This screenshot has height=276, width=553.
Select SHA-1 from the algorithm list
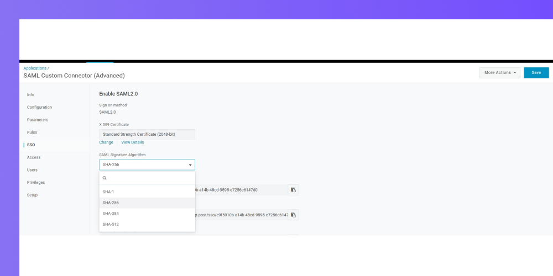pos(147,192)
